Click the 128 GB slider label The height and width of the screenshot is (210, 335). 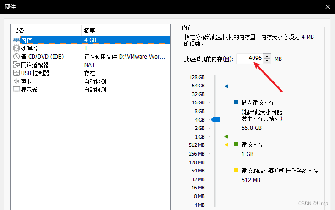click(197, 77)
